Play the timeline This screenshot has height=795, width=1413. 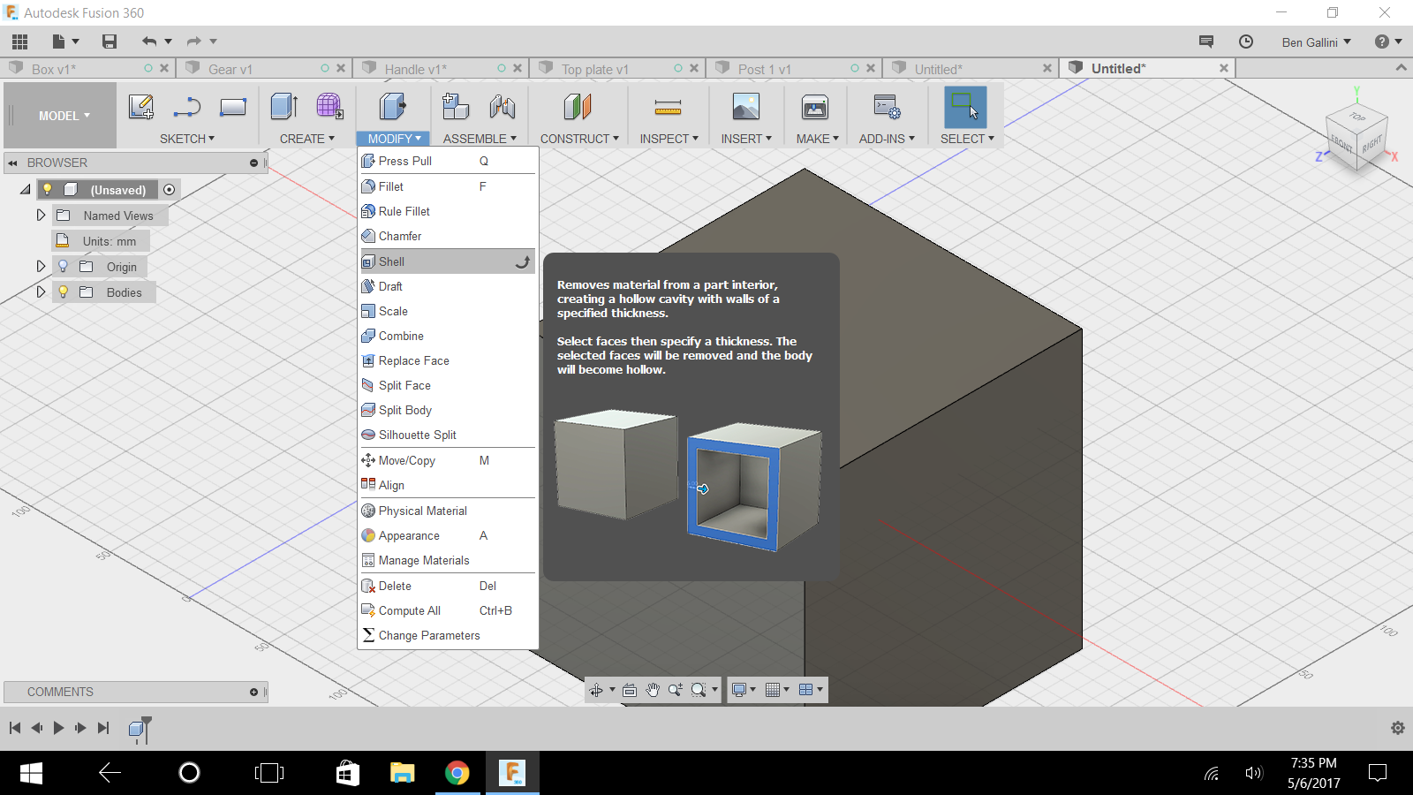[58, 728]
